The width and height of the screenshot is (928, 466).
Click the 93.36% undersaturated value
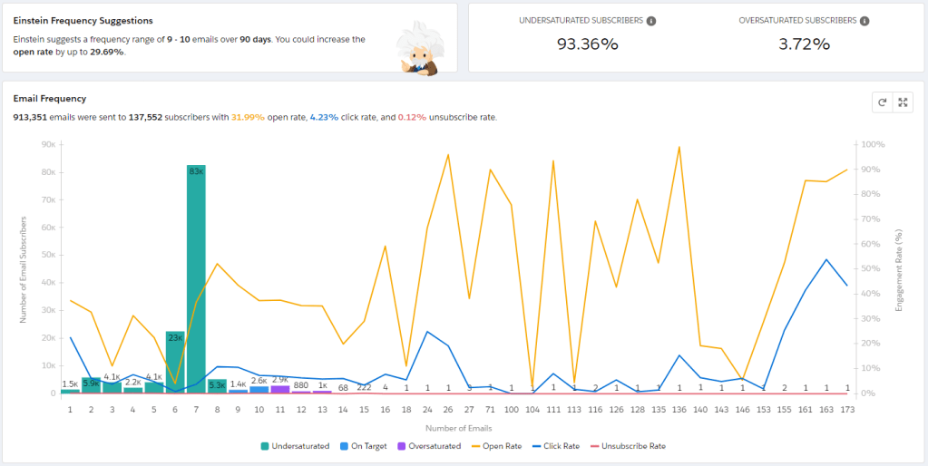(x=586, y=44)
